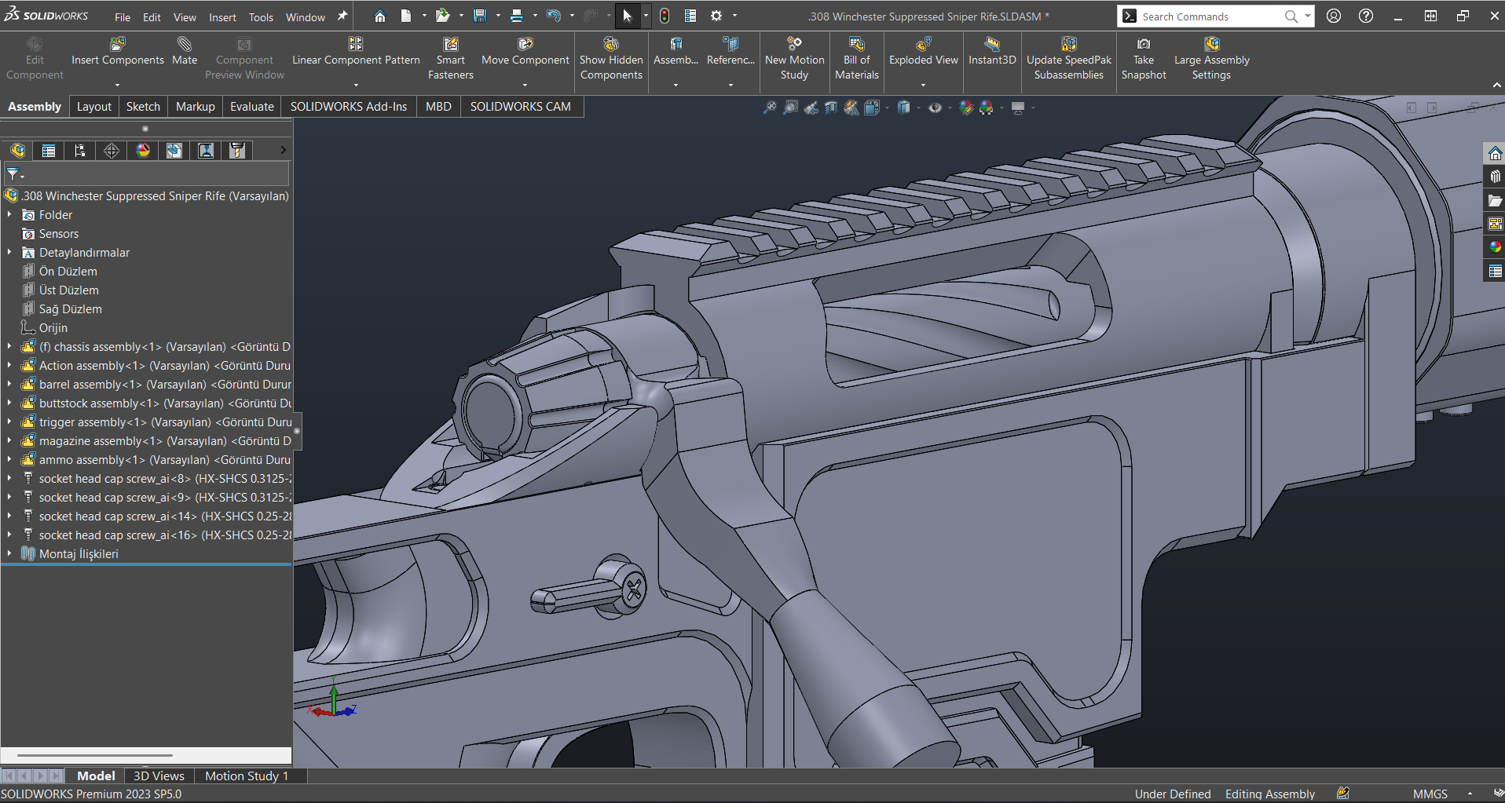
Task: Click the Bill of Materials icon
Action: [x=856, y=46]
